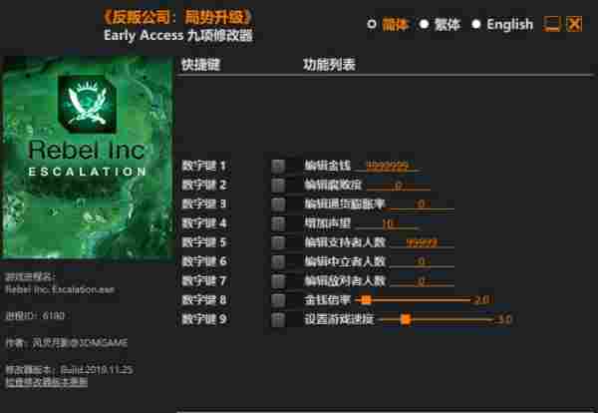Click the 编辑金钱 value field showing 9999999
The image size is (598, 413).
[x=388, y=166]
